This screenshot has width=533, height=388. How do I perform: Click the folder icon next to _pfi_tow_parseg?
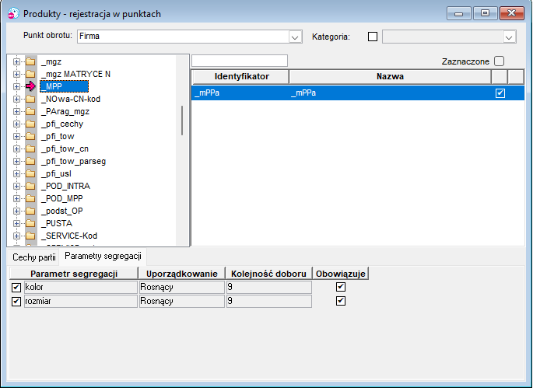[x=30, y=161]
